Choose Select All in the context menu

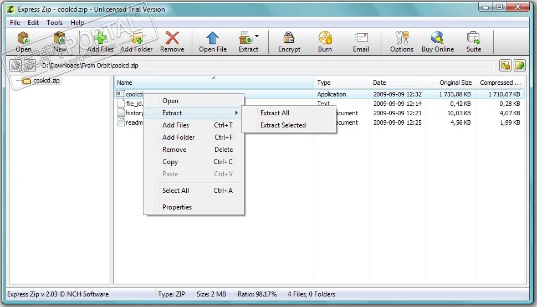176,191
